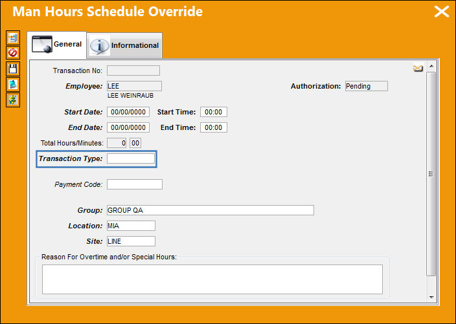Click the envelope mail icon
The height and width of the screenshot is (324, 456).
[418, 69]
